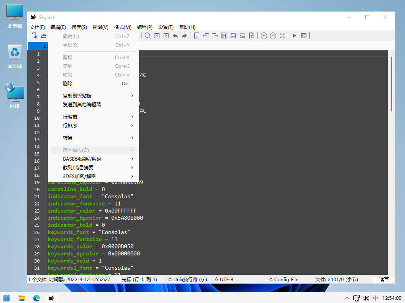Click the run play triangle icon
Screen dimensions: 405x303
click(x=294, y=36)
